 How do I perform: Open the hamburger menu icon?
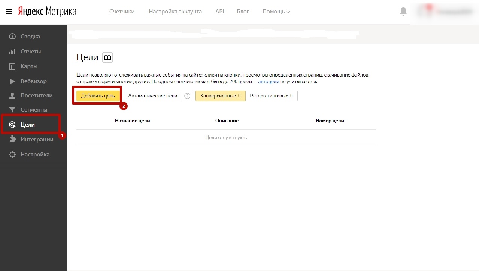[9, 12]
